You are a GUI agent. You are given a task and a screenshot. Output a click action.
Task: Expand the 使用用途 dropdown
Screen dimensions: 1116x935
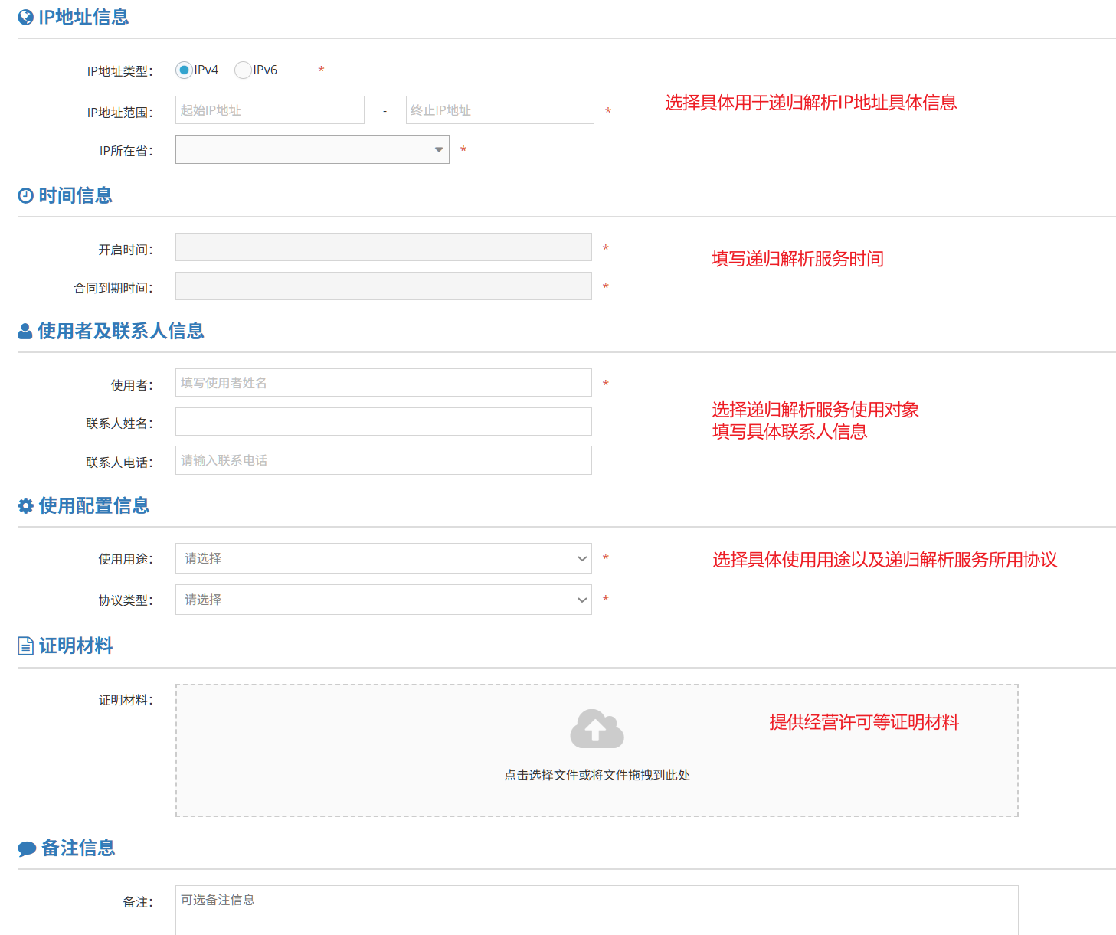383,558
